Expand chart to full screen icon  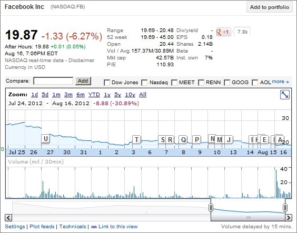pyautogui.click(x=285, y=95)
